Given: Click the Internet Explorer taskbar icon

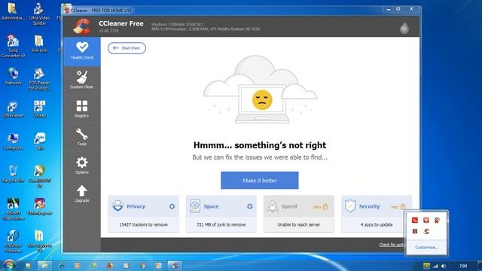Looking at the screenshot, I should tap(61, 266).
